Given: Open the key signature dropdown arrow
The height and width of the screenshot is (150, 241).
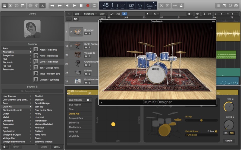Looking at the screenshot, I should 156,6.
